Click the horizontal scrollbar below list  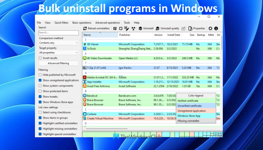[x=107, y=129]
